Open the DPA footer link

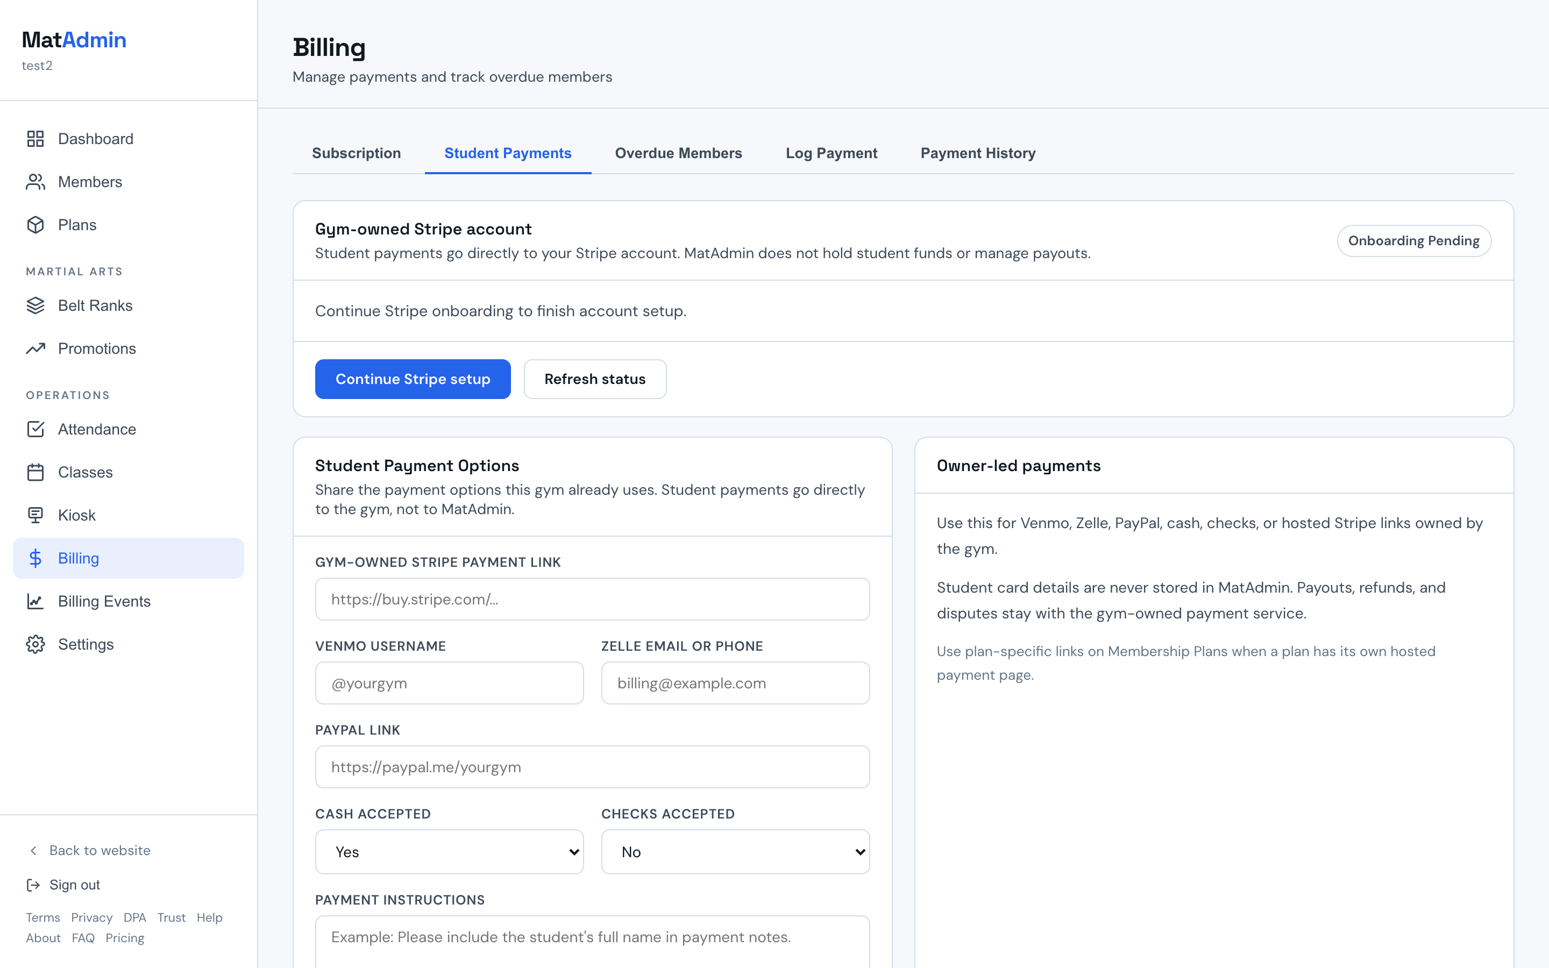tap(134, 917)
